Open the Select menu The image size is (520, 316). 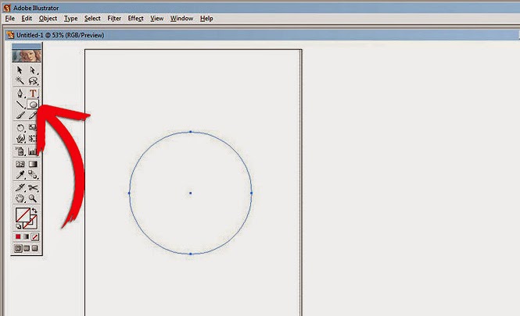click(x=92, y=19)
